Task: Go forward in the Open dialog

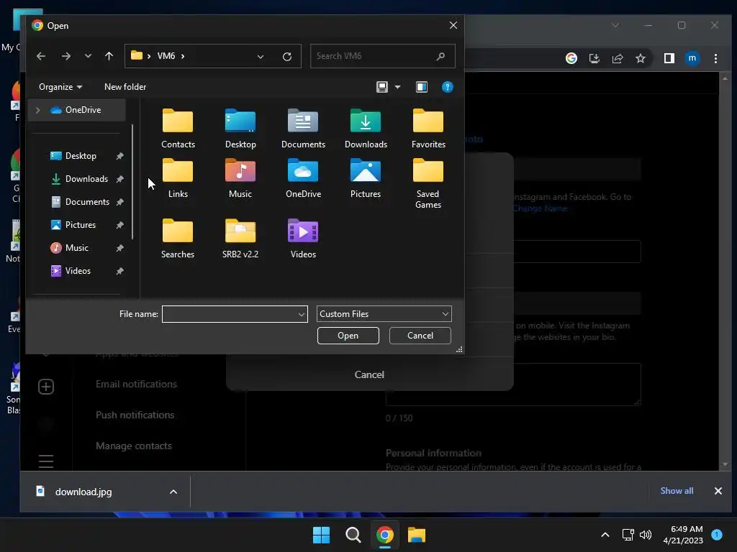Action: click(65, 56)
